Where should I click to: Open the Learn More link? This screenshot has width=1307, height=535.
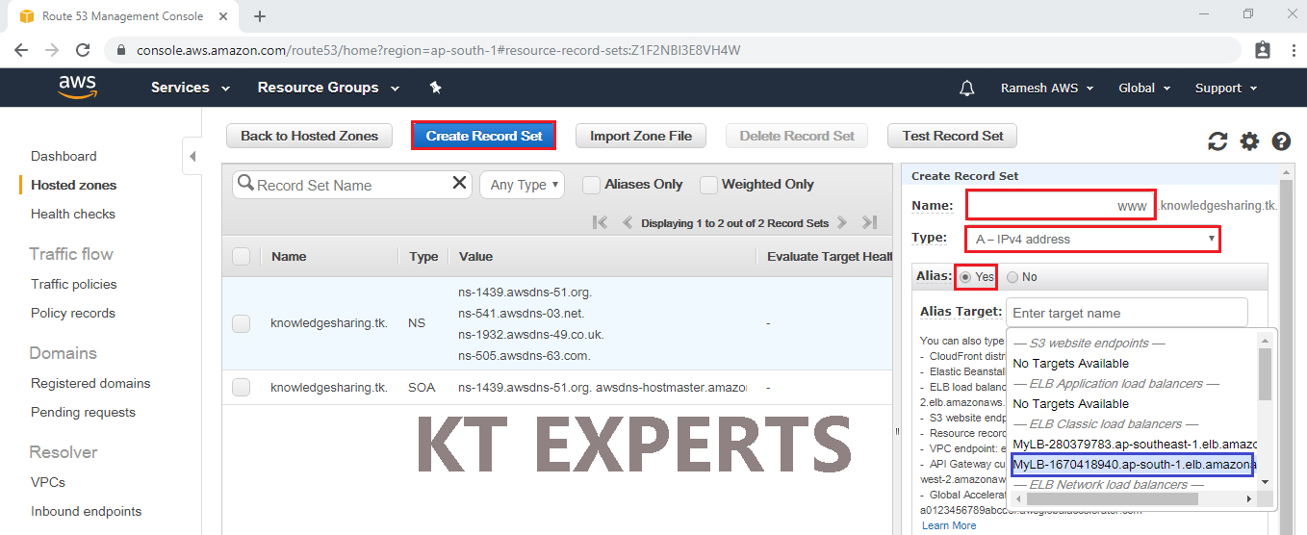(x=949, y=525)
